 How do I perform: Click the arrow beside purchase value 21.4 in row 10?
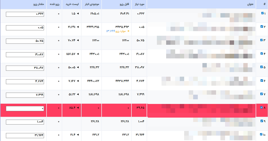[x=78, y=135]
